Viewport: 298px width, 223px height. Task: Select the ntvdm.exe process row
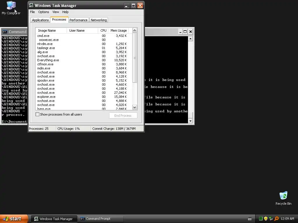[x=84, y=44]
